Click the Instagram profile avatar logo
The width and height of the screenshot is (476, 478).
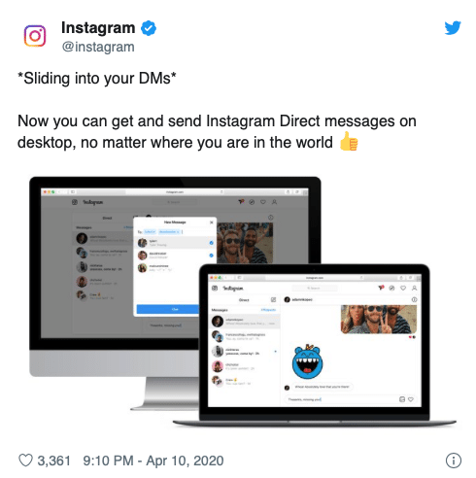[35, 36]
